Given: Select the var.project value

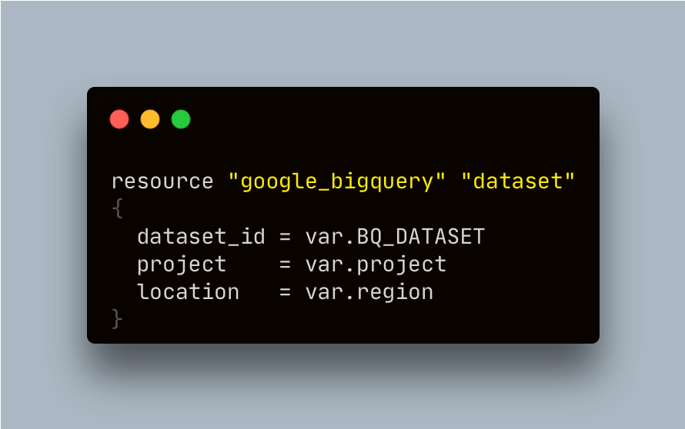Looking at the screenshot, I should coord(376,265).
